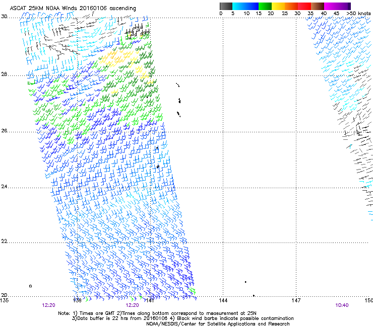Viewport: 373px width, 327px height.
Task: Click the latitude label '22'
Action: (x=4, y=241)
